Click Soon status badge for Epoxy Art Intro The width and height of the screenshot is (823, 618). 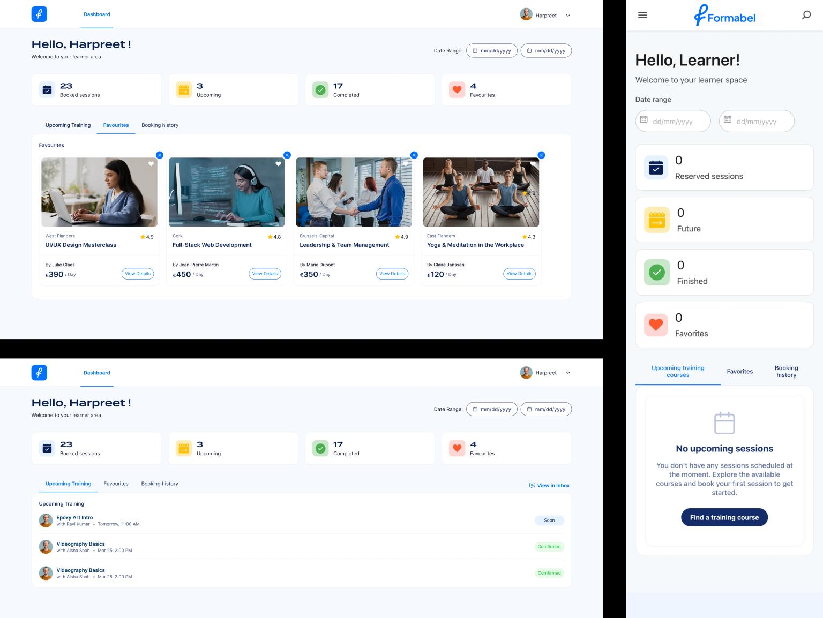pos(549,521)
